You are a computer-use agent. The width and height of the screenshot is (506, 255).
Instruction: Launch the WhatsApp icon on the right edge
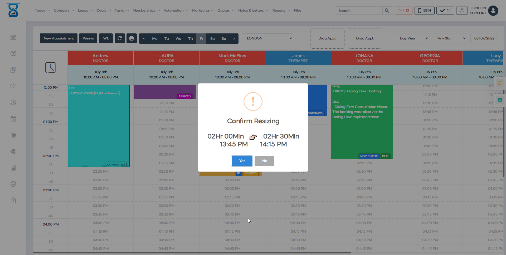click(x=500, y=100)
